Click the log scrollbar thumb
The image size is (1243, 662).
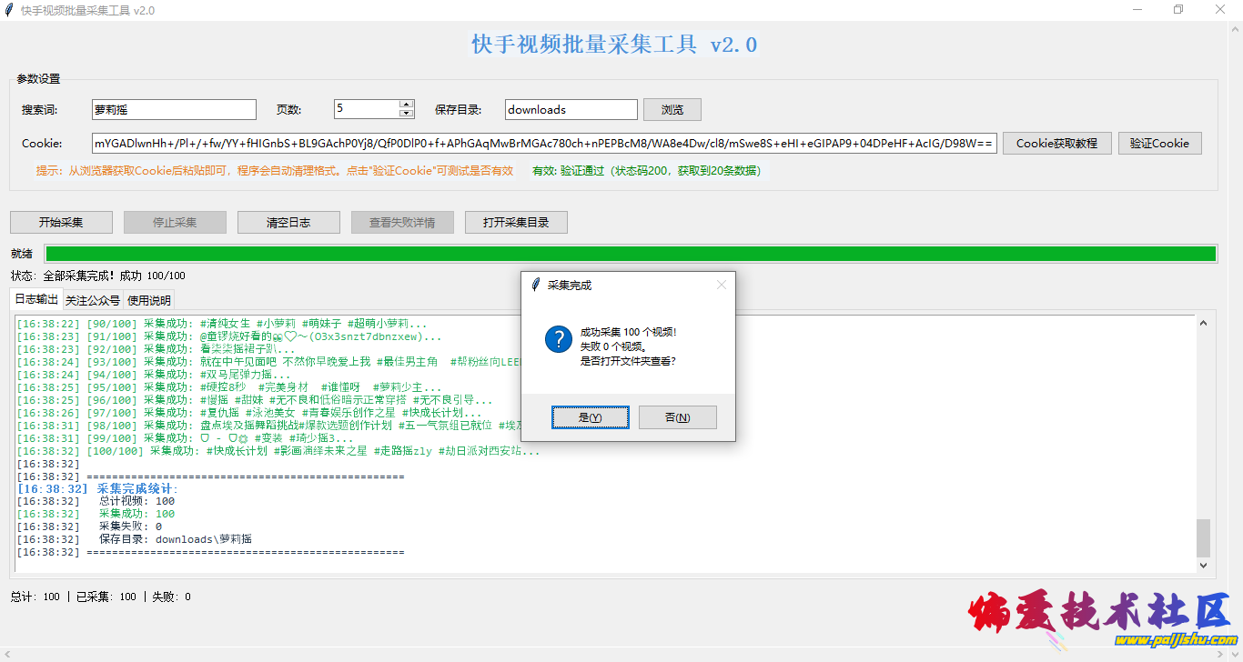click(1203, 537)
